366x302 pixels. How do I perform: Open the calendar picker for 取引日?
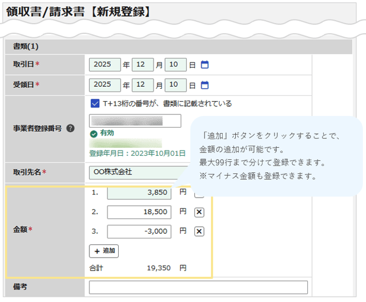[x=205, y=65]
